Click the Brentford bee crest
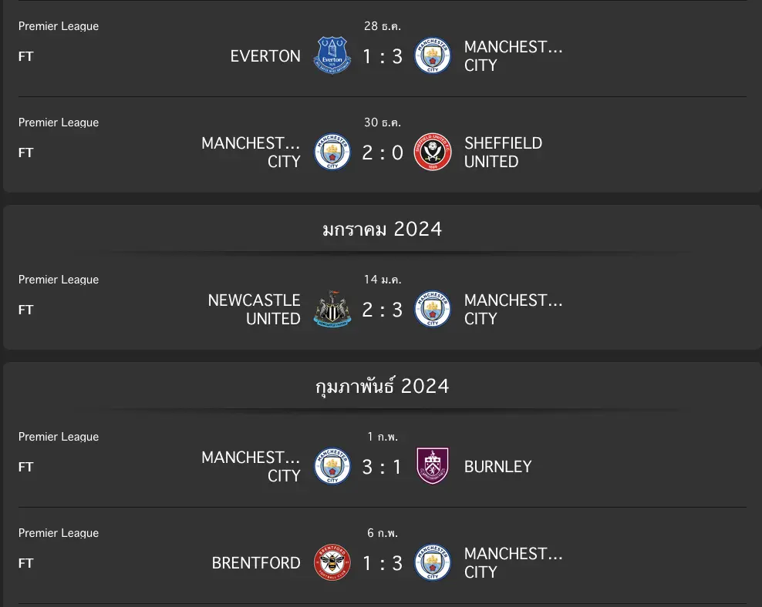The image size is (762, 607). 332,563
